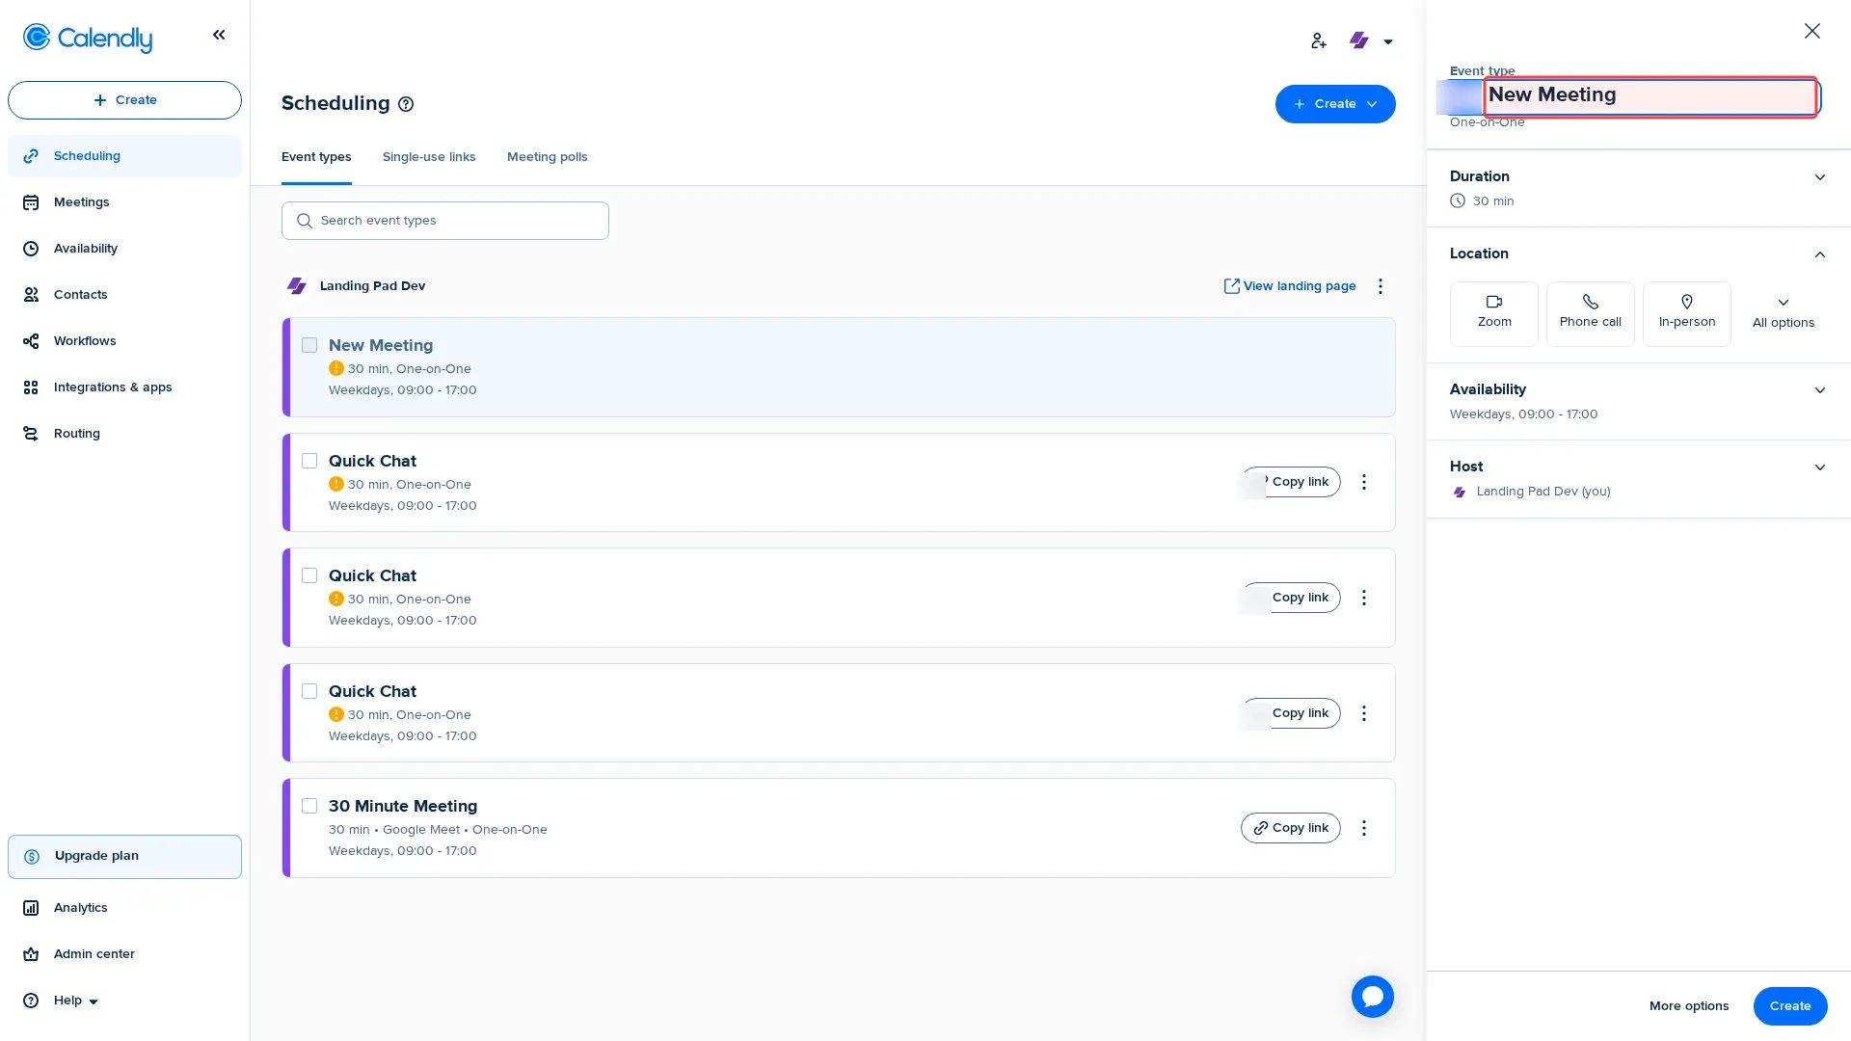
Task: Select the 30 Minute Meeting checkbox
Action: click(x=309, y=805)
